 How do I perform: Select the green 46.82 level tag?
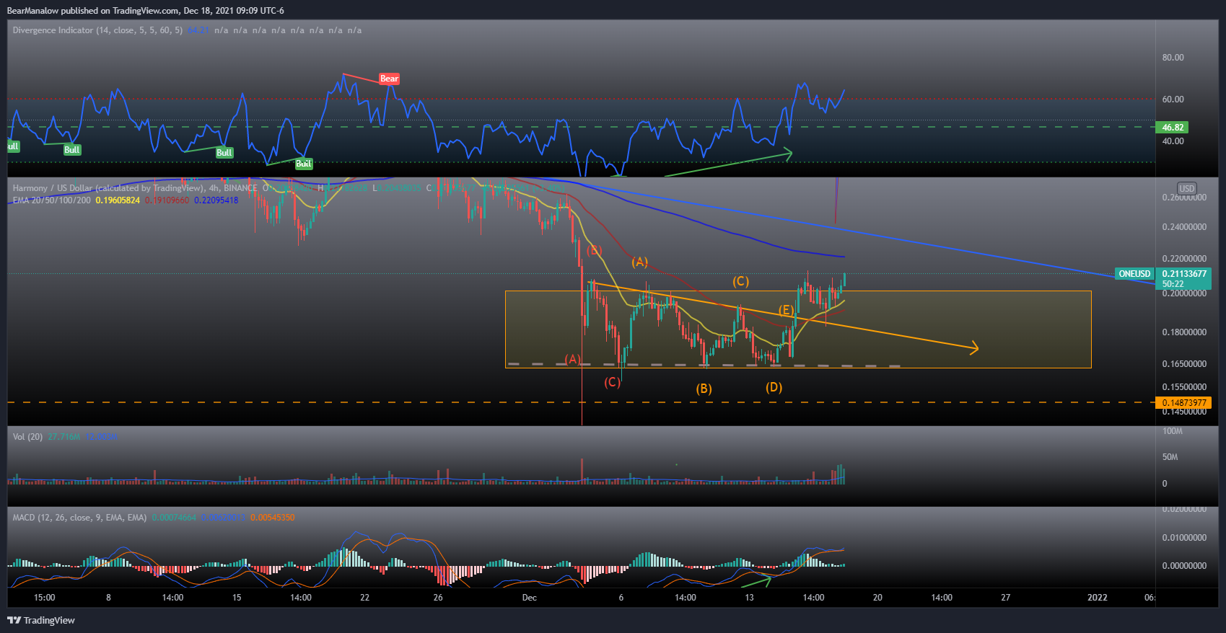(x=1173, y=128)
